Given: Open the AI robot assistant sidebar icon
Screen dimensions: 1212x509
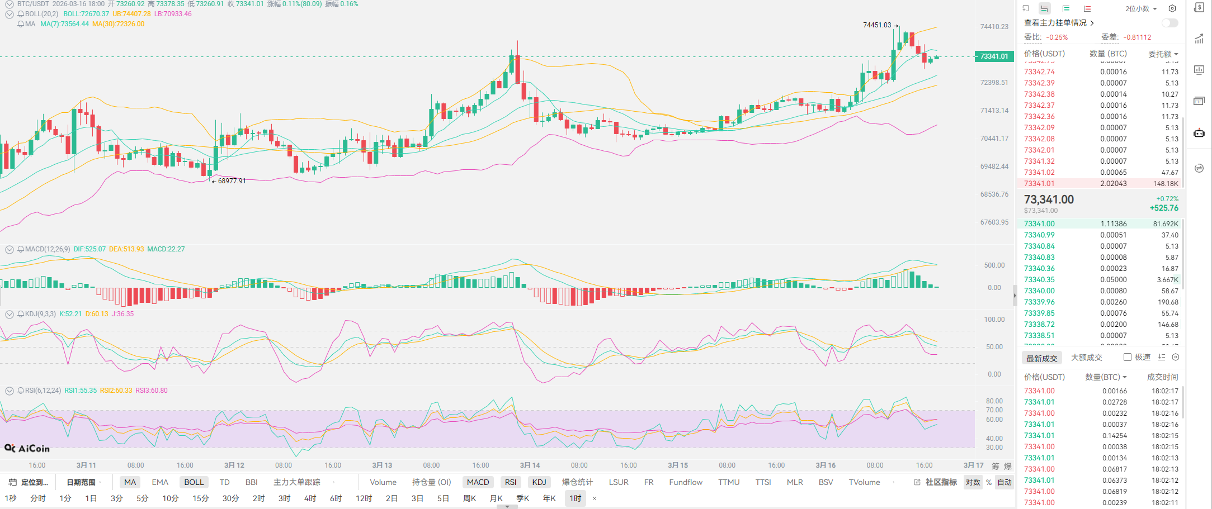Looking at the screenshot, I should (x=1199, y=133).
